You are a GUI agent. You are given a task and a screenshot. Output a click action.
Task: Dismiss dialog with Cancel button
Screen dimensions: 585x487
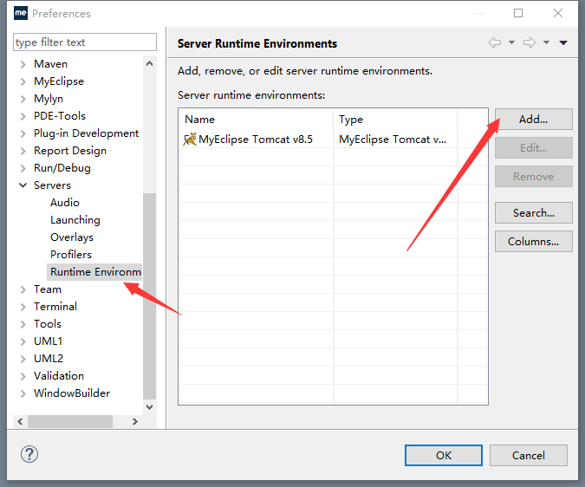529,455
